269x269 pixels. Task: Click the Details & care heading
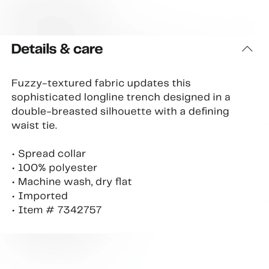[57, 49]
